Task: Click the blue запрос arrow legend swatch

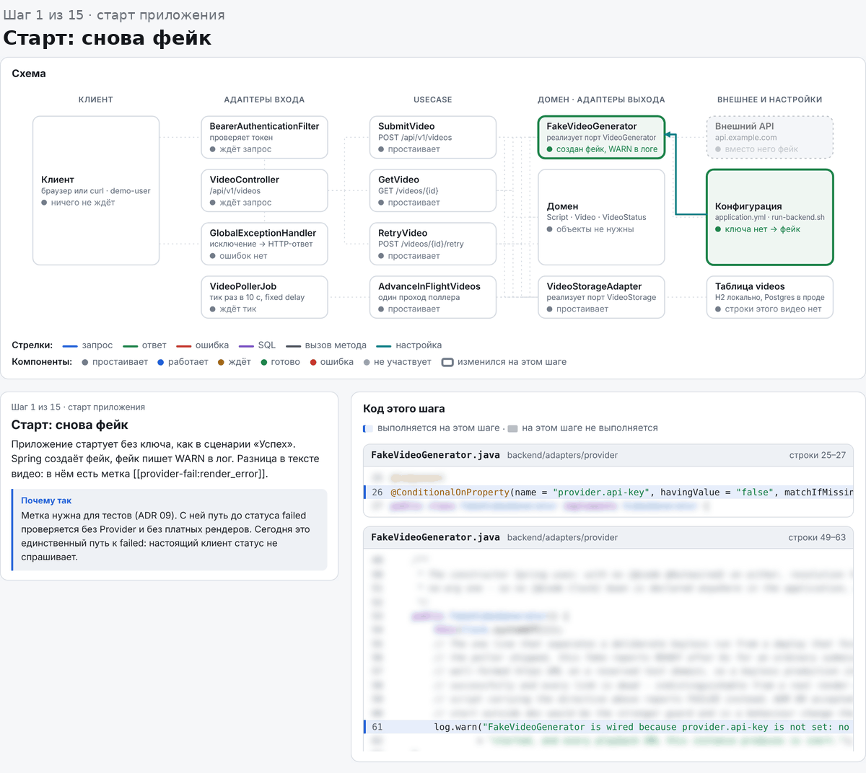Action: [70, 345]
